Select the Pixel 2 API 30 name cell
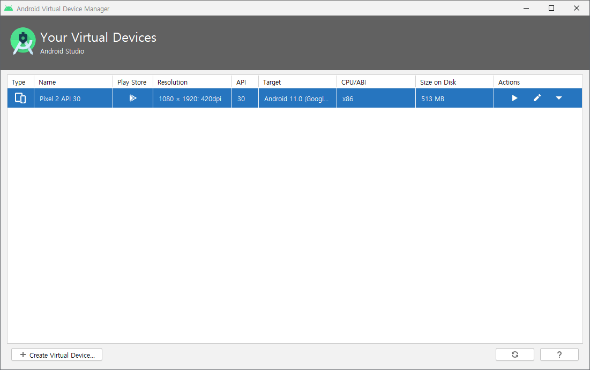Viewport: 590px width, 370px height. [x=73, y=99]
